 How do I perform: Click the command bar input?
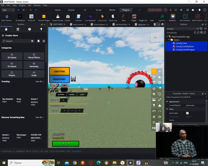[x=78, y=151]
